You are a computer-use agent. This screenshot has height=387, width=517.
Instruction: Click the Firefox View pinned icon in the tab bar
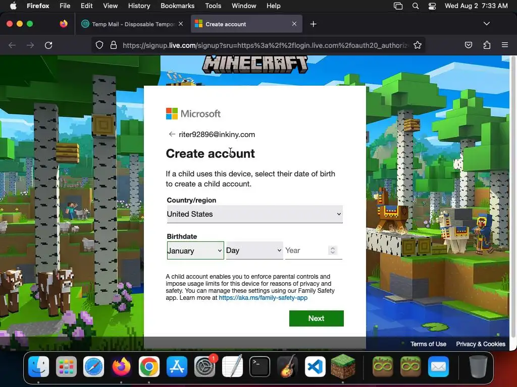tap(63, 24)
